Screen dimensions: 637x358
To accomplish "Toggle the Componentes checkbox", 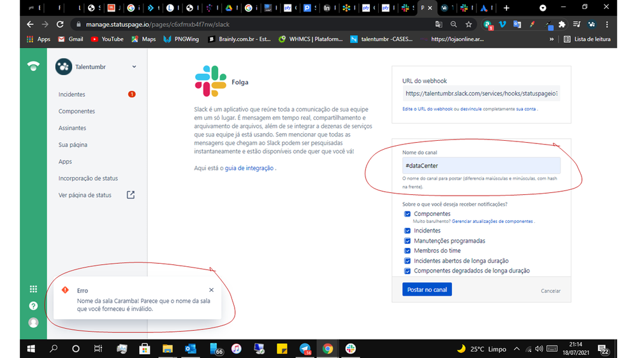I will coord(407,214).
